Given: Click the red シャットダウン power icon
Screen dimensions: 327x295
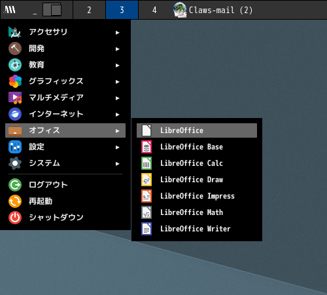Looking at the screenshot, I should point(15,218).
